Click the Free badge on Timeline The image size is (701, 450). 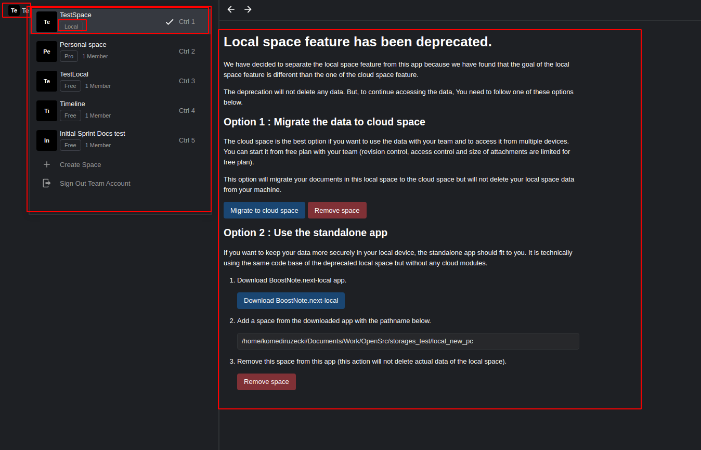coord(70,115)
